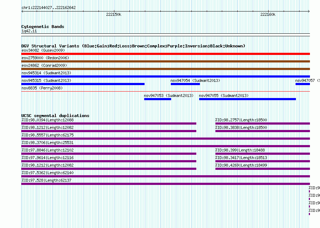320x228 pixels.
Task: Click the red esv34082 (Gusev2009) loss bar
Action: click(165, 54)
